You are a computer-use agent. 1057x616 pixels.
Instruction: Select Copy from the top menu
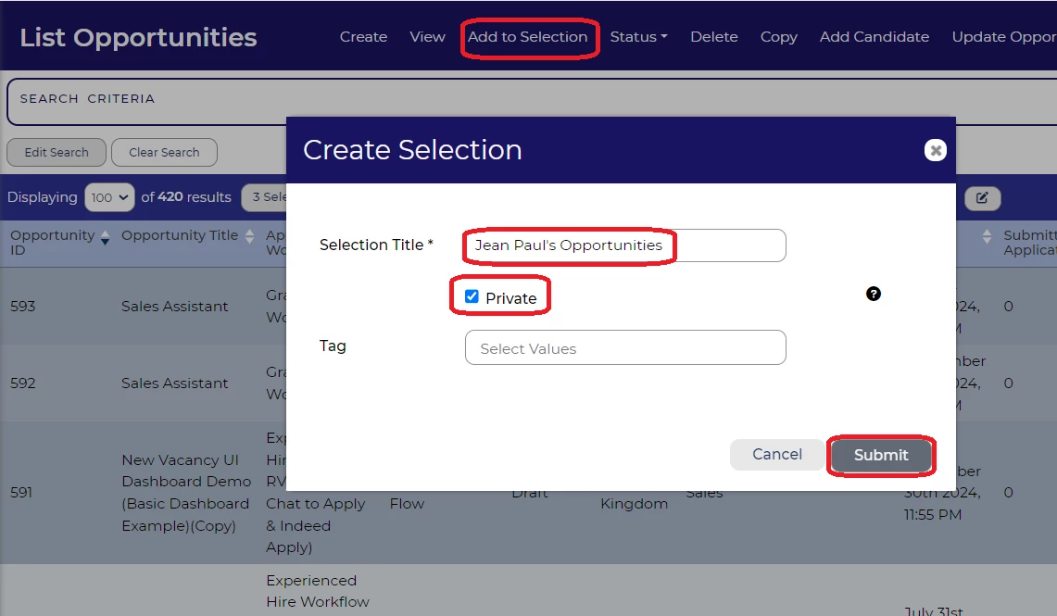778,37
